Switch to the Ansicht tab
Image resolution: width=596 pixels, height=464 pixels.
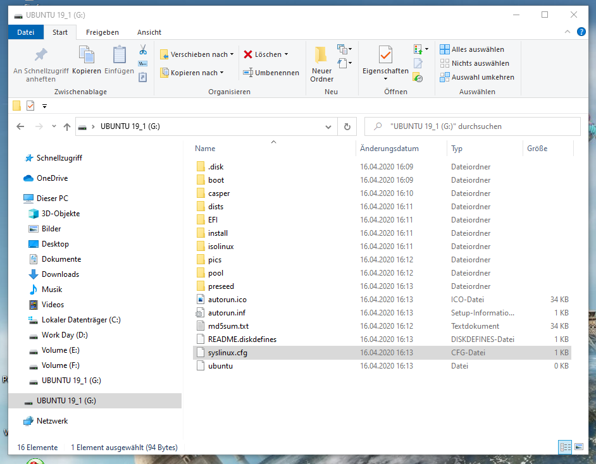pos(149,32)
